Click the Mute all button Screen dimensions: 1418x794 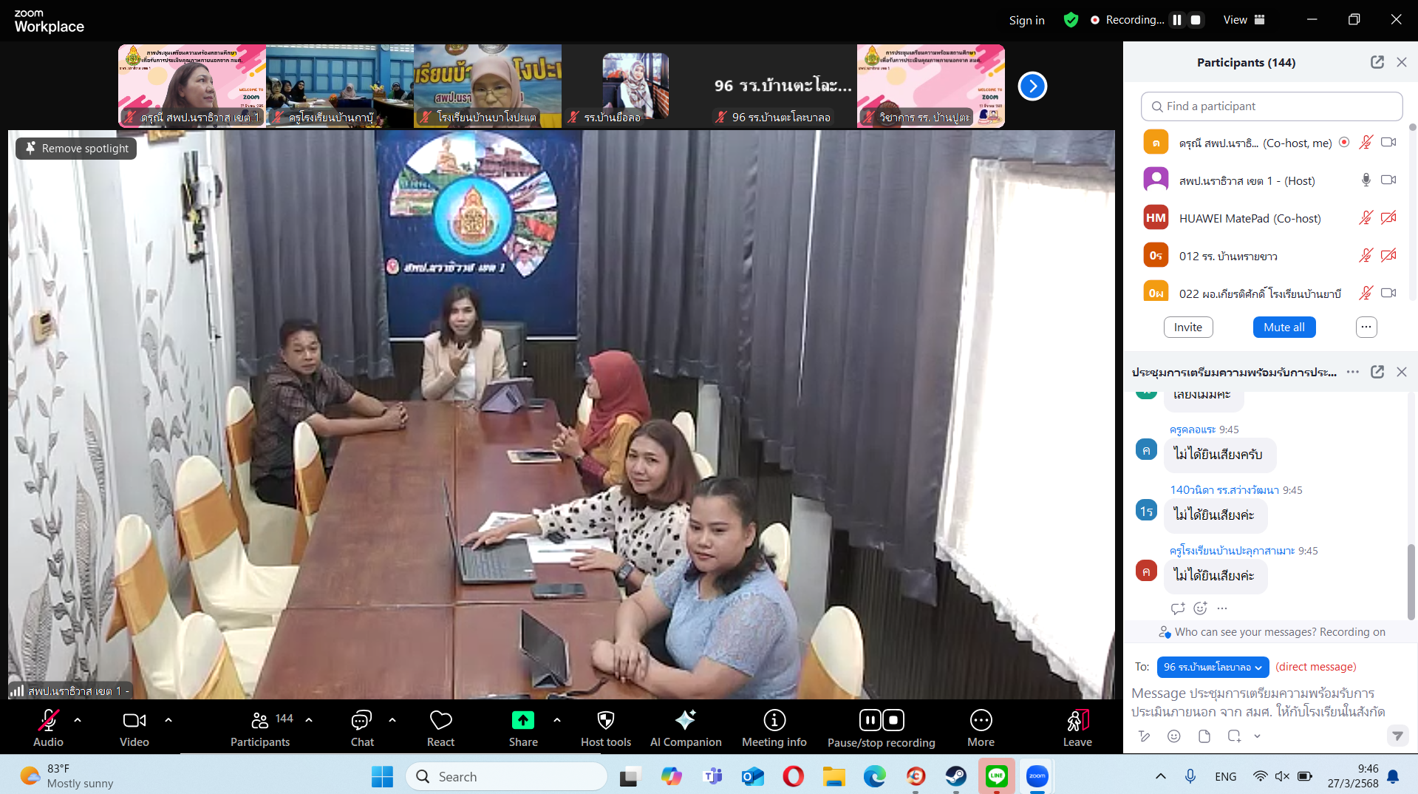[1284, 328]
